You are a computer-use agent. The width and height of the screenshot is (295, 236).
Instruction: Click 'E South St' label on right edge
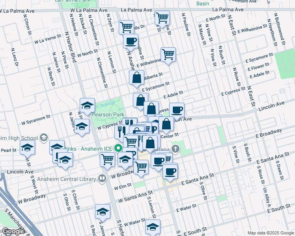click(279, 208)
